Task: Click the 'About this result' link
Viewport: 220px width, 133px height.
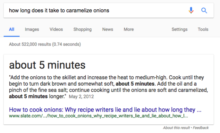Action: click(x=176, y=128)
